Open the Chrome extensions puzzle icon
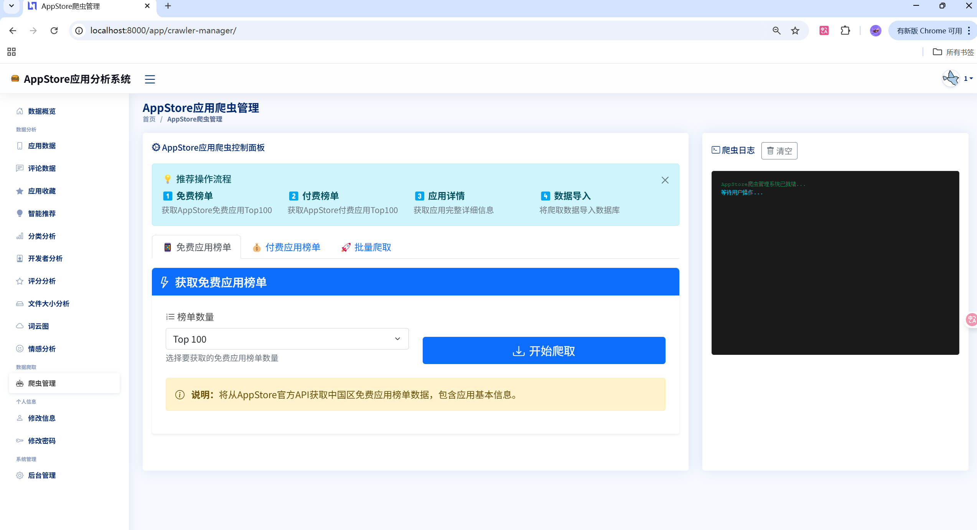Viewport: 977px width, 530px height. pyautogui.click(x=845, y=31)
